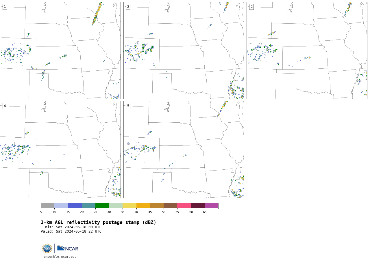Click the ensemble.ucar.edu text

point(60,257)
